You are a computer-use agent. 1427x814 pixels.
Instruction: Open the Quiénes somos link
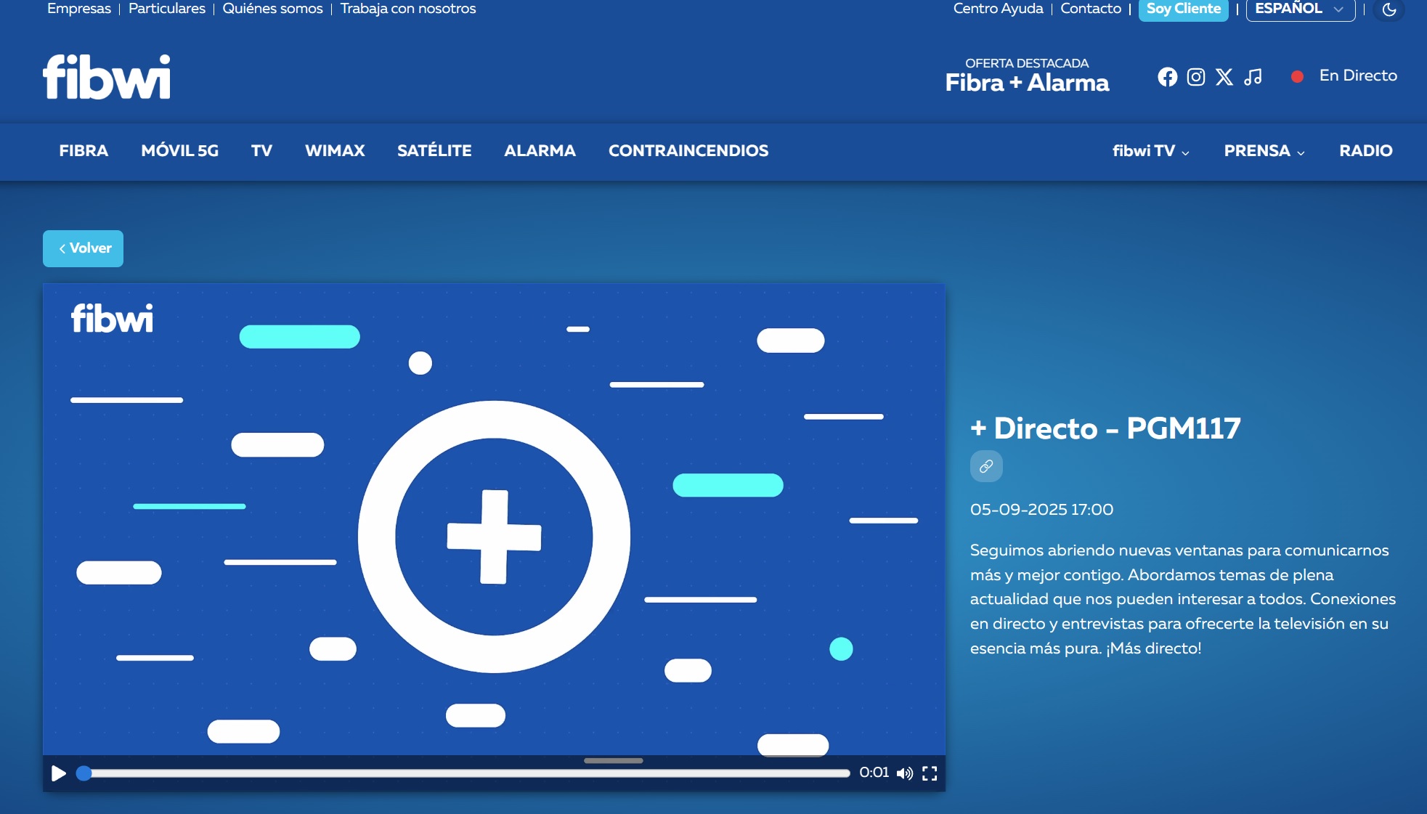[x=272, y=9]
